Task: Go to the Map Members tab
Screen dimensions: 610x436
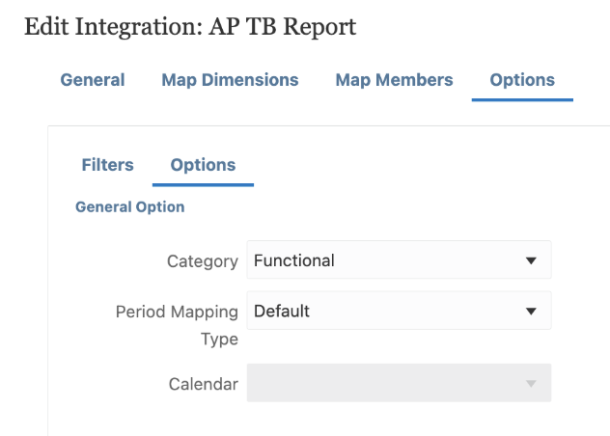Action: 394,80
